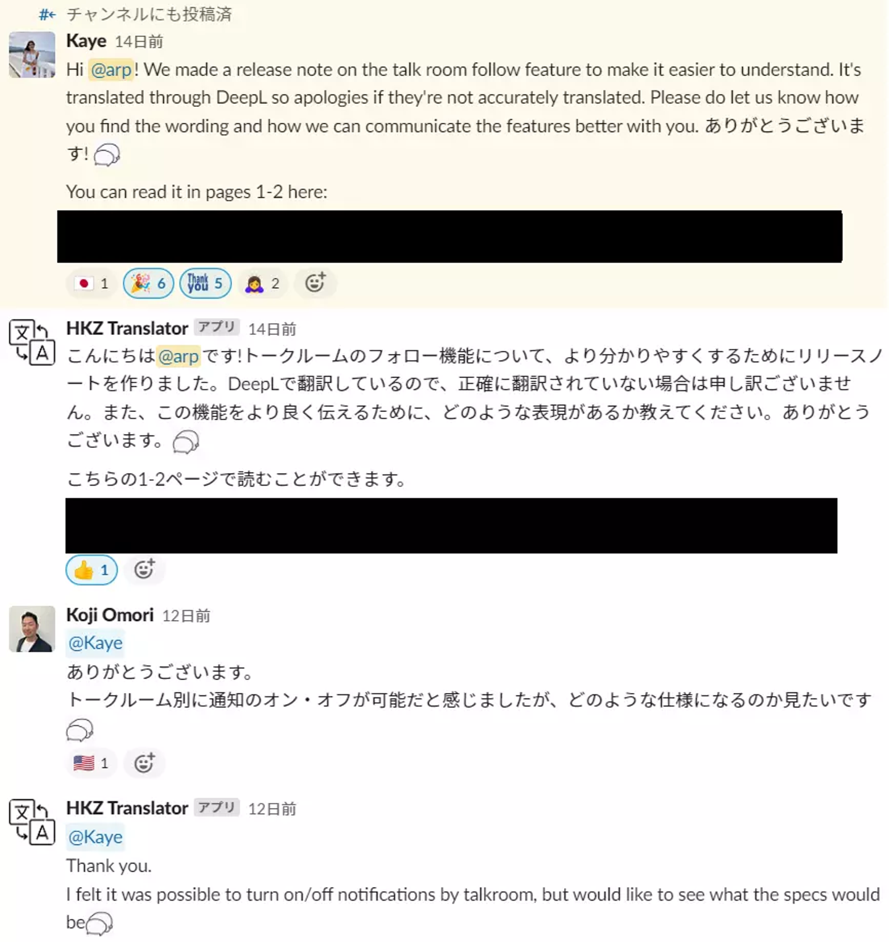Add a reaction to Kaye's message
Viewport: 889px width, 942px height.
315,284
